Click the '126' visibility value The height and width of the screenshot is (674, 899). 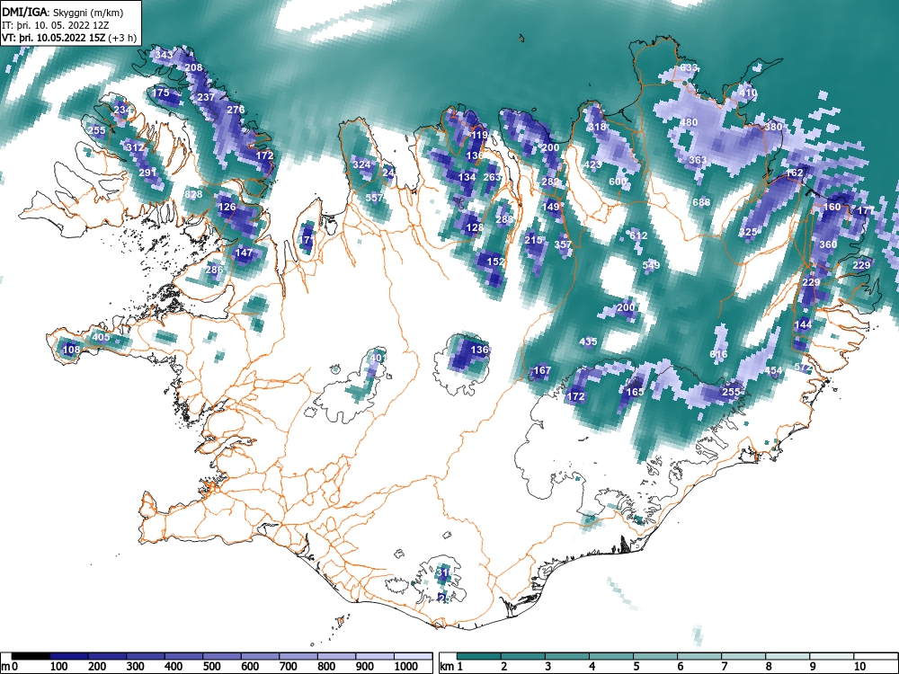(x=227, y=208)
